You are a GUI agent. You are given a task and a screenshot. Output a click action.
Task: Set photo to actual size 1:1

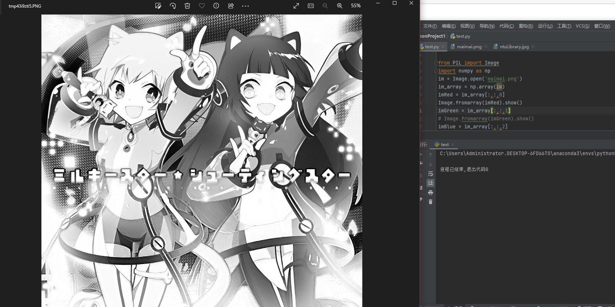click(311, 6)
